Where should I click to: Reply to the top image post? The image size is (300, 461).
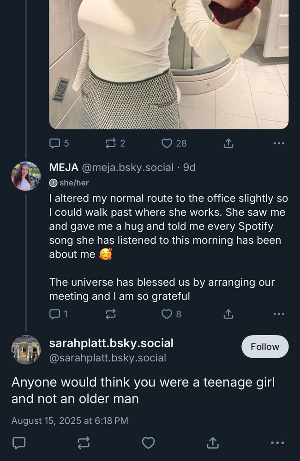click(55, 143)
